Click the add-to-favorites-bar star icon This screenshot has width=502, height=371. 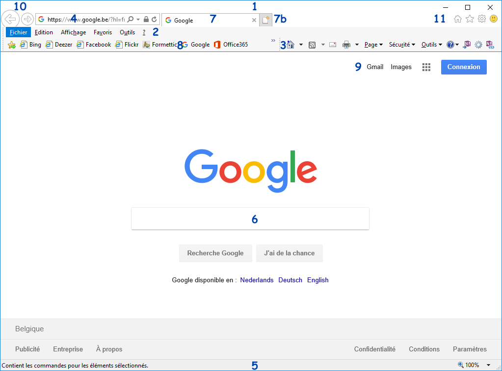(11, 45)
